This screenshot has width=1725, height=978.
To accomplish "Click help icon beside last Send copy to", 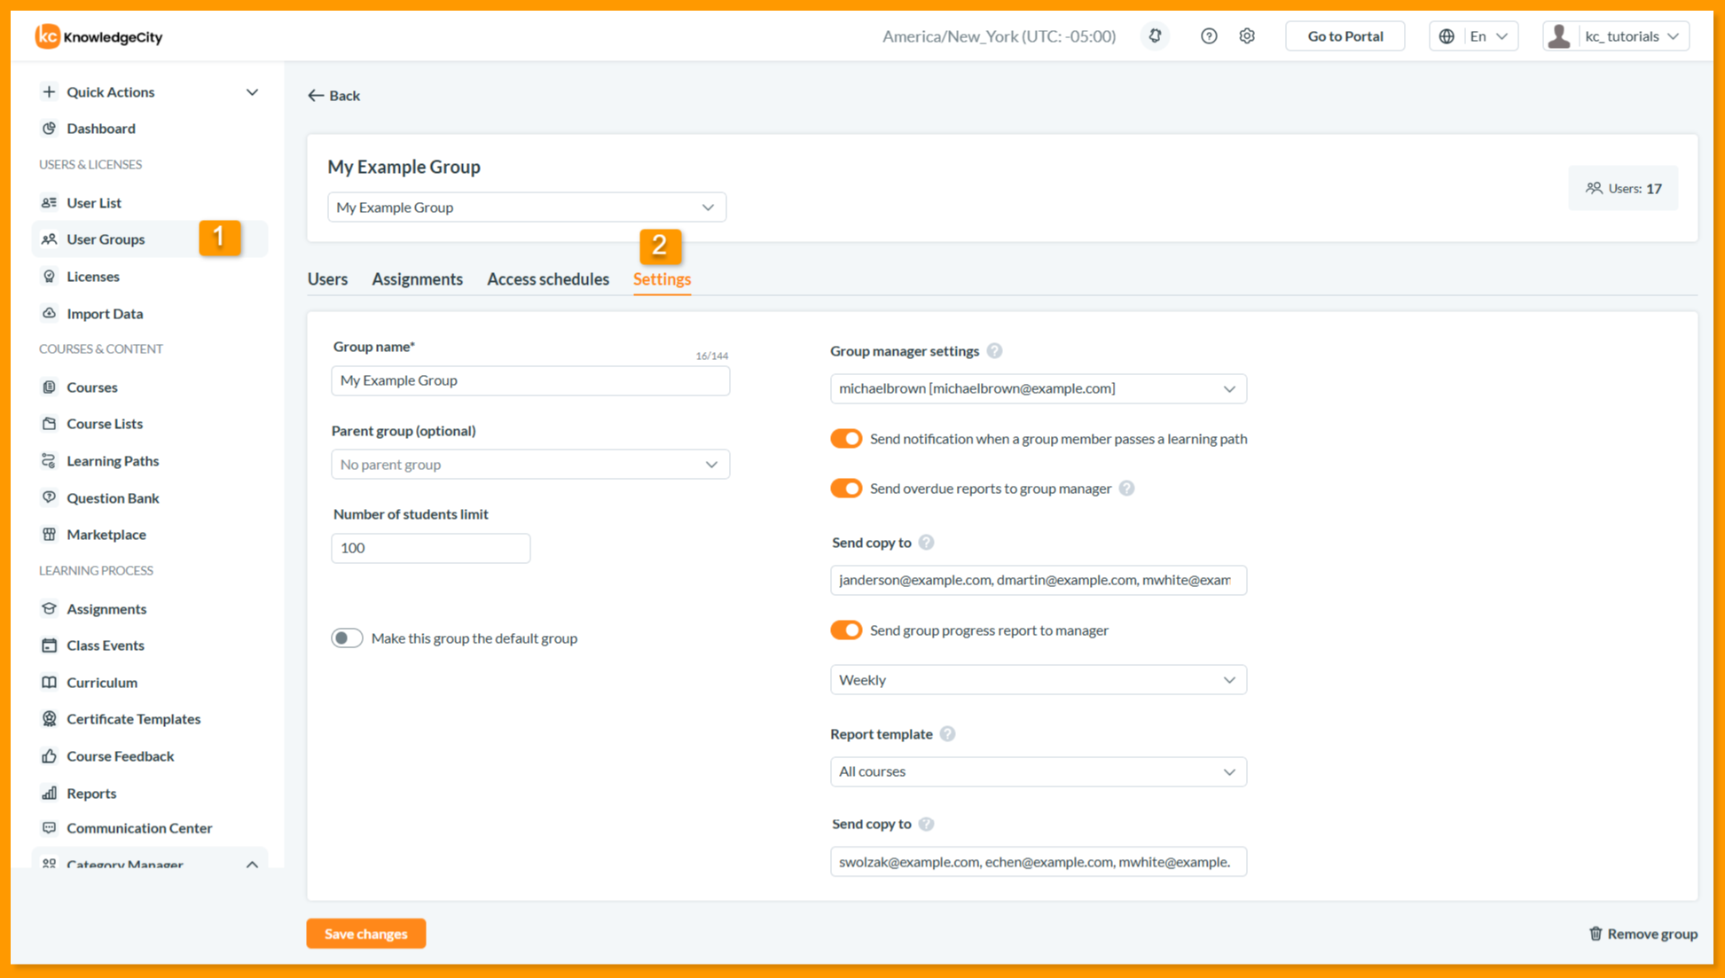I will pos(926,825).
